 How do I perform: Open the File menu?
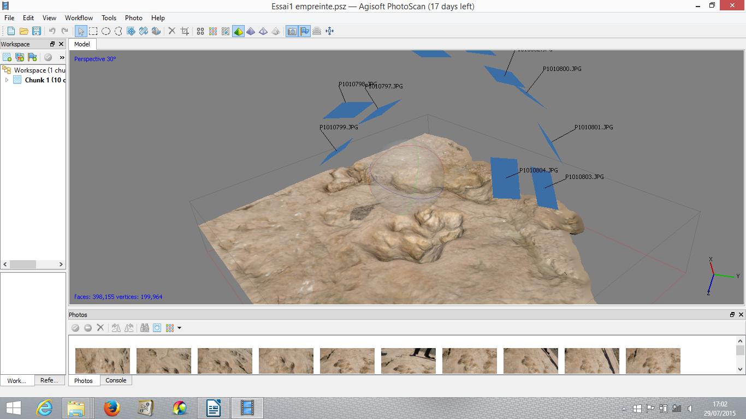(9, 18)
